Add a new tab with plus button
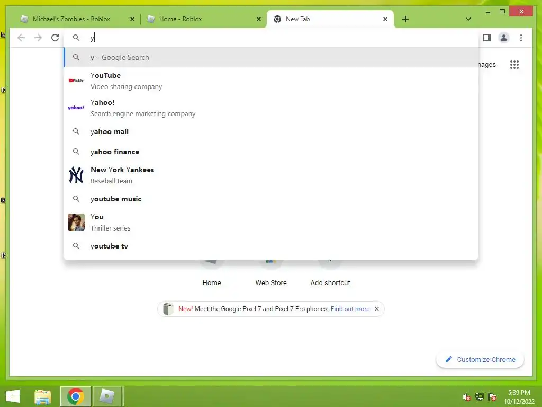This screenshot has width=542, height=407. coord(405,19)
